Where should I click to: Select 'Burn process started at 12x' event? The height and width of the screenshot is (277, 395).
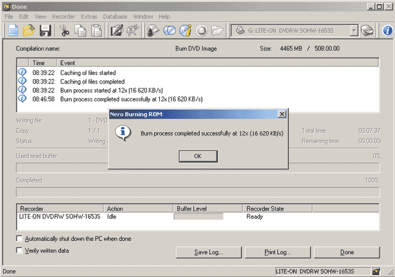(x=111, y=90)
